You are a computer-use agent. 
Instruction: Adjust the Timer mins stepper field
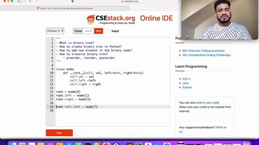[x=88, y=31]
